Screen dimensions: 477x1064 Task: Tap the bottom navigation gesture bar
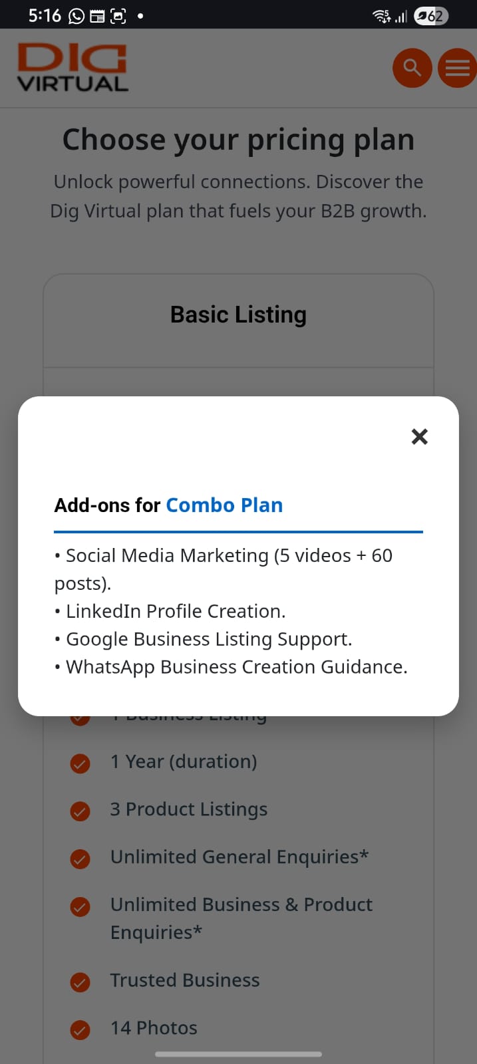pyautogui.click(x=238, y=1054)
